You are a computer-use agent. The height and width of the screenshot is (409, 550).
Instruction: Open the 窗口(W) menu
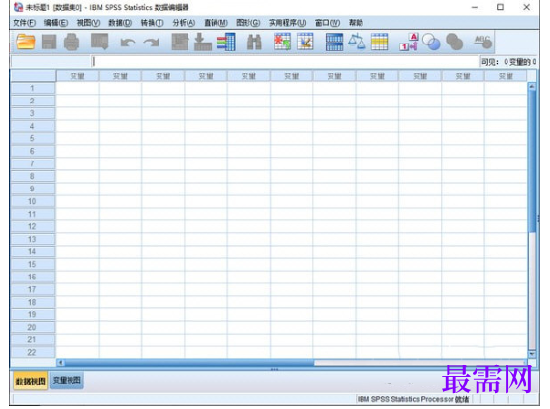click(328, 23)
